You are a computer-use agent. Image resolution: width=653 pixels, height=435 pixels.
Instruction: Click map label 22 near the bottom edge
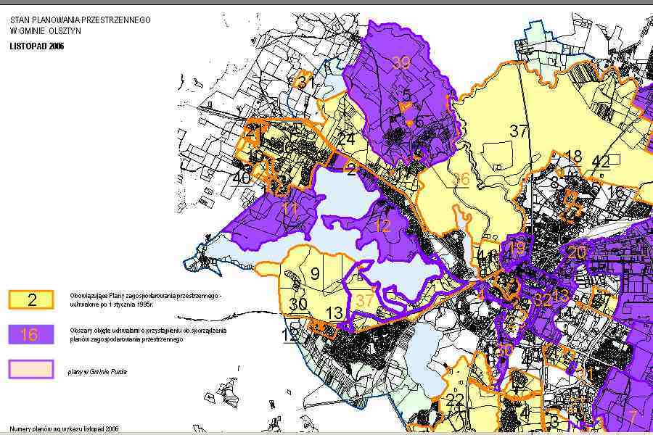coord(455,400)
